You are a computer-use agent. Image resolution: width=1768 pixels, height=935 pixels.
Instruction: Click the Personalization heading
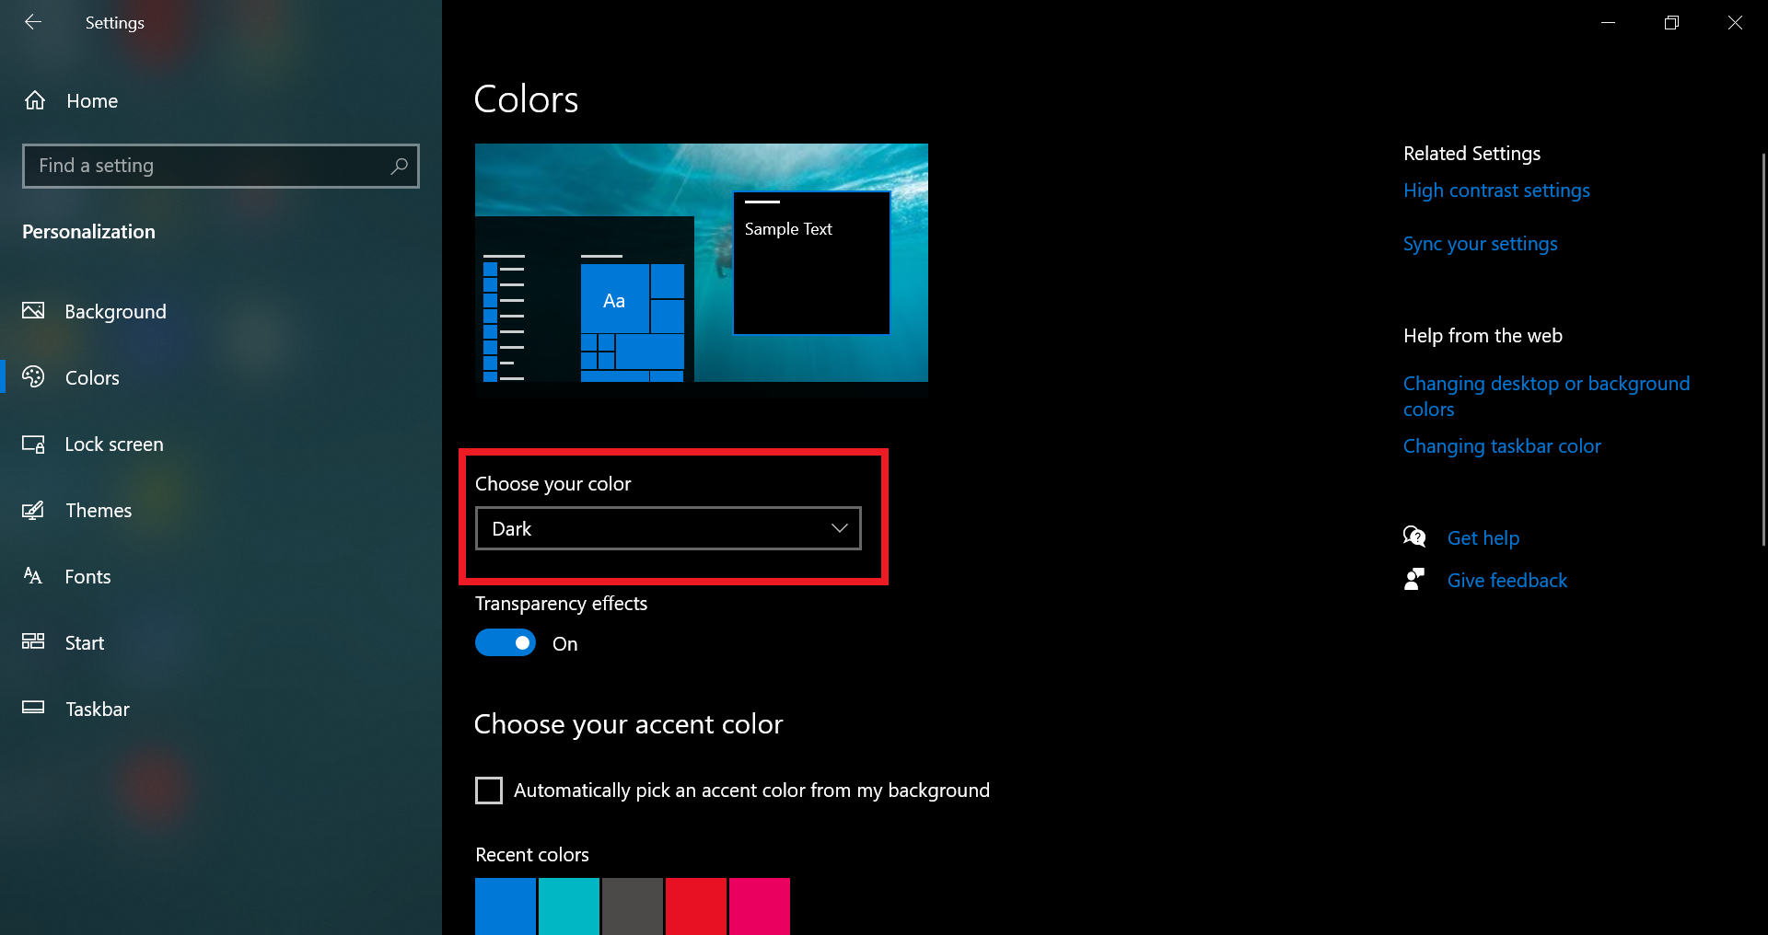point(88,231)
